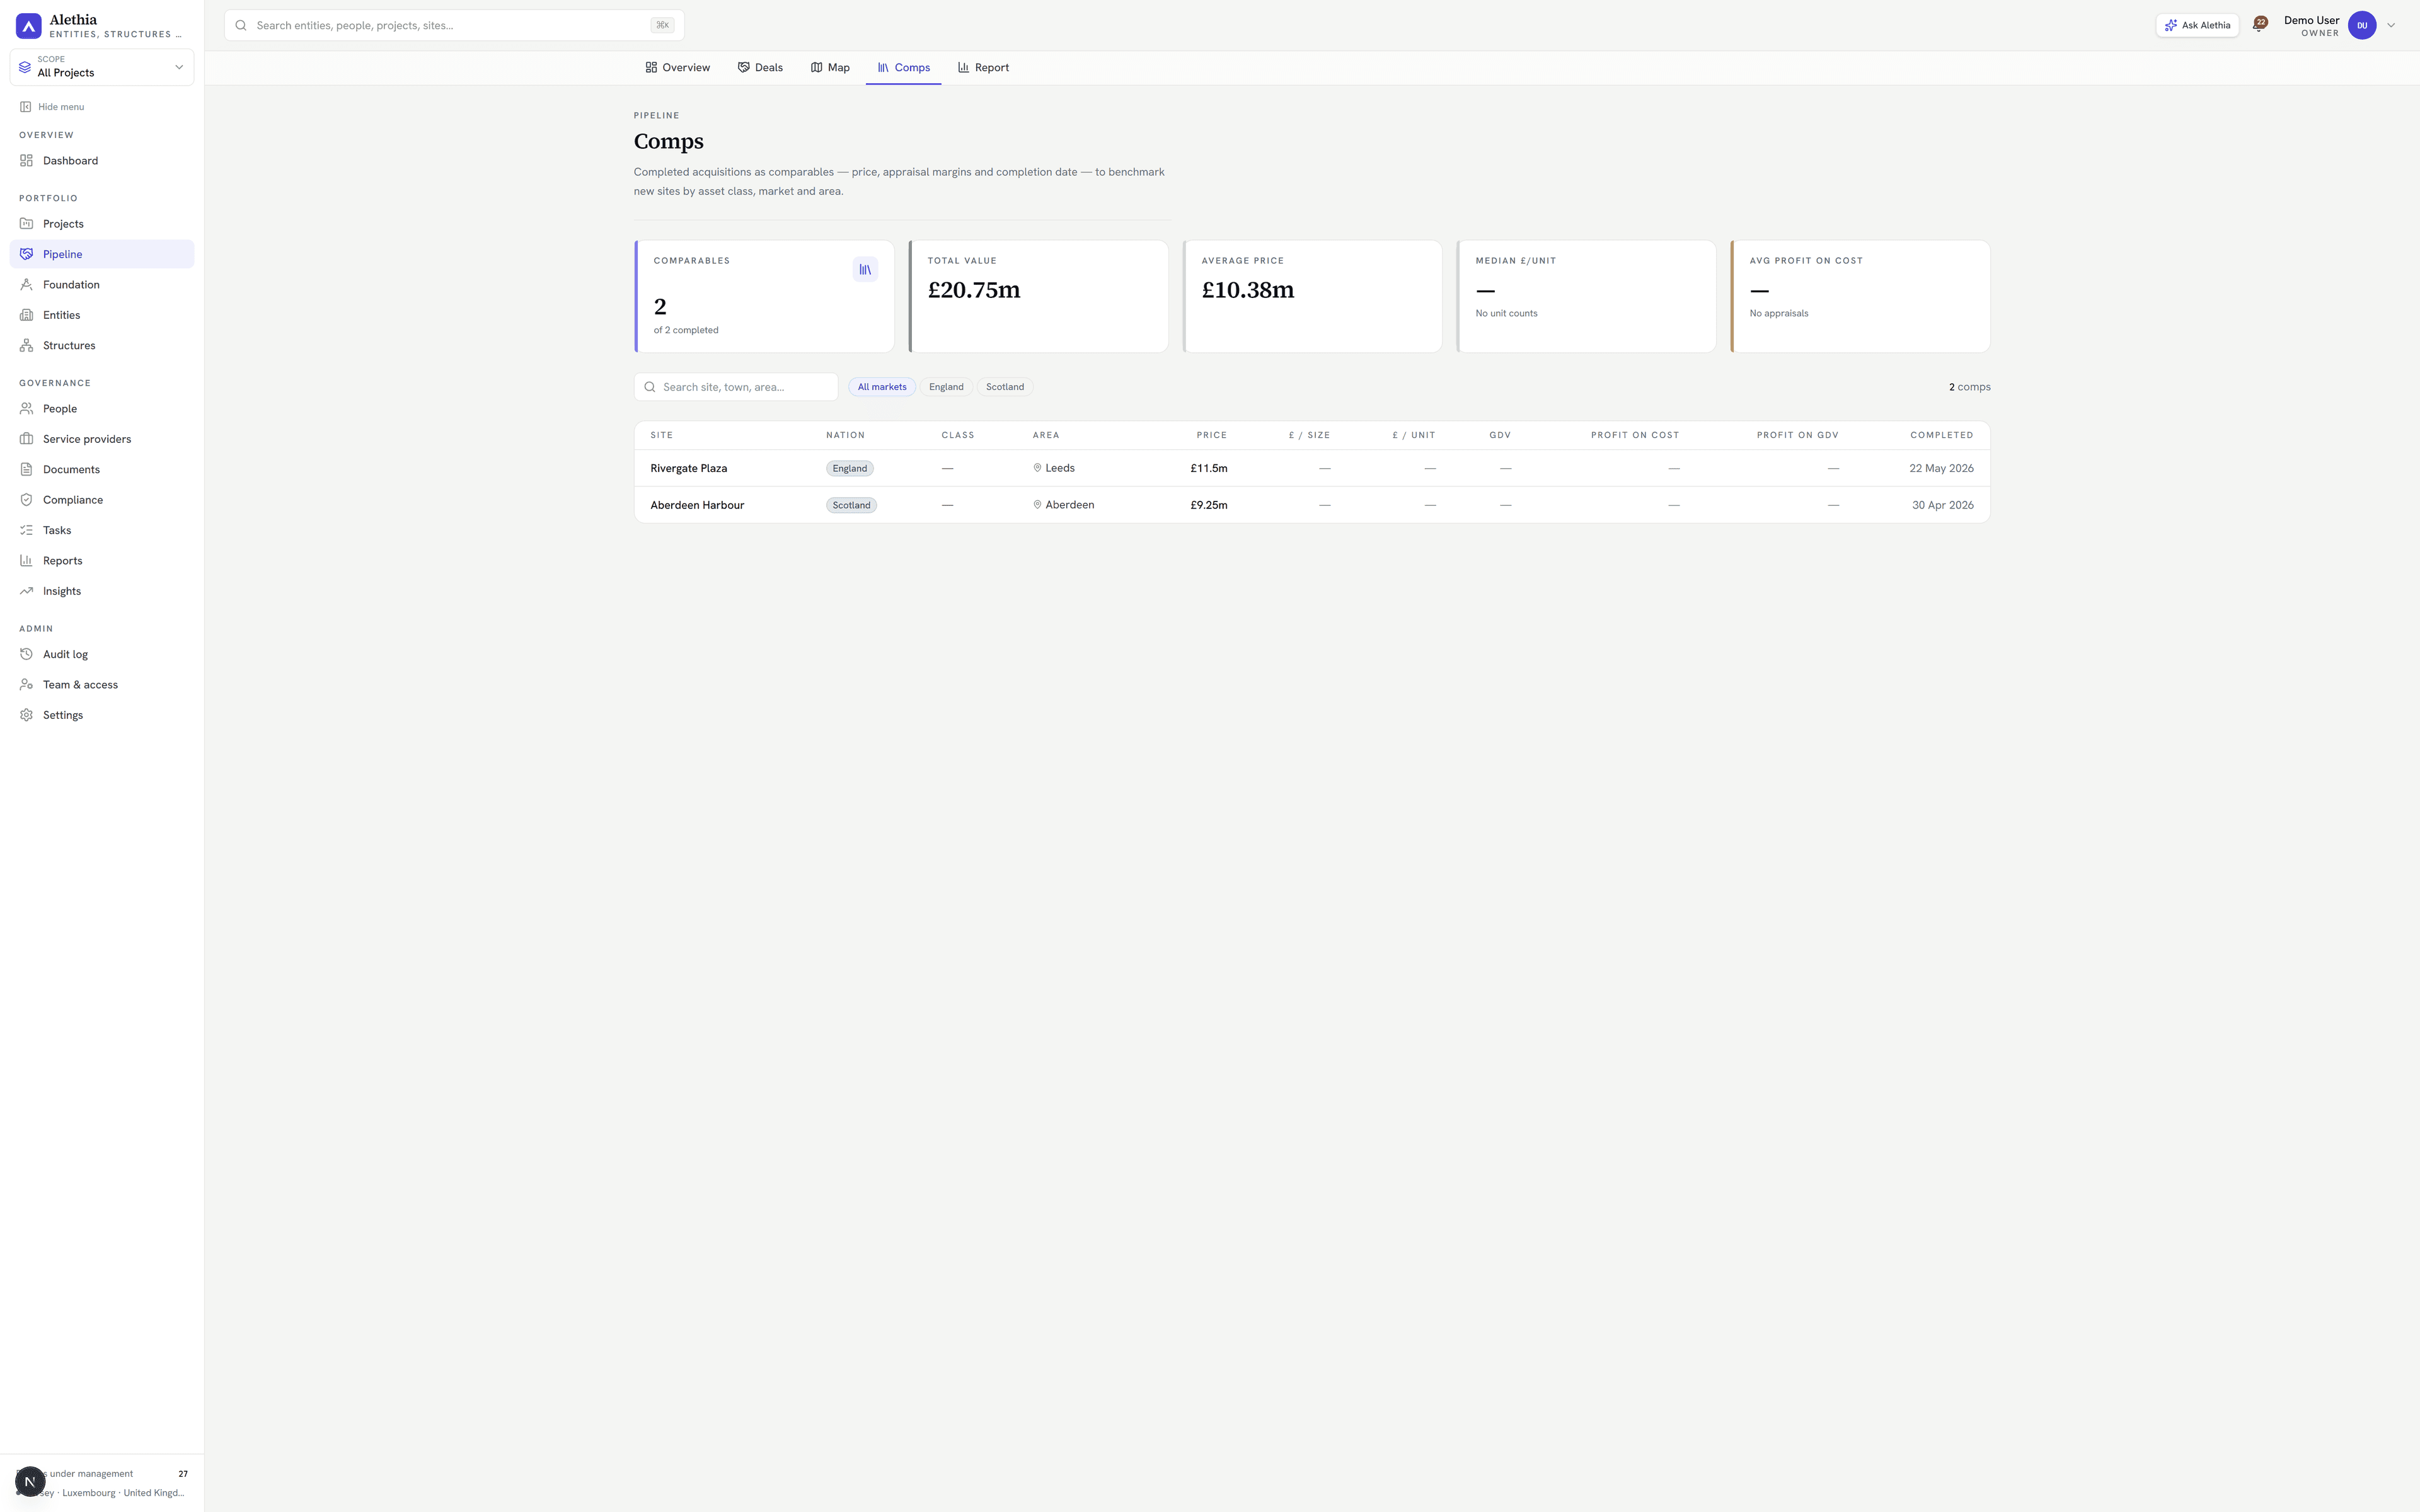The image size is (2420, 1512).
Task: Switch to the Overview tab
Action: pos(678,68)
